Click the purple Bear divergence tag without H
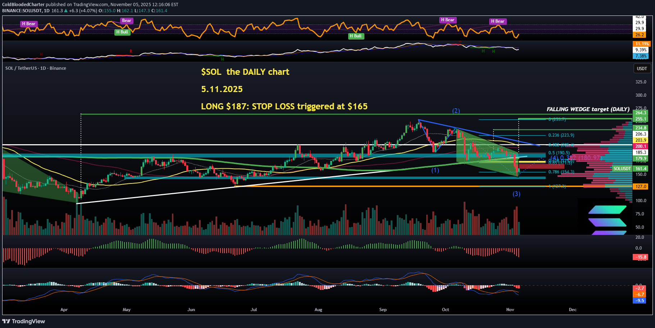655x328 pixels. point(126,20)
